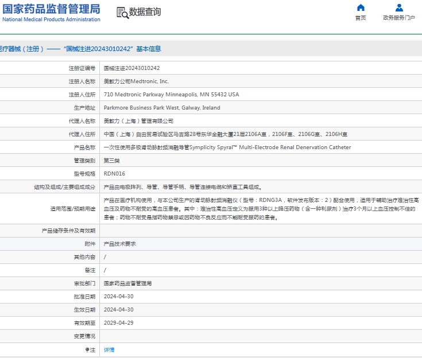Click the agent name 美敦力（上海）管理有限公司
This screenshot has width=422, height=362.
click(138, 121)
